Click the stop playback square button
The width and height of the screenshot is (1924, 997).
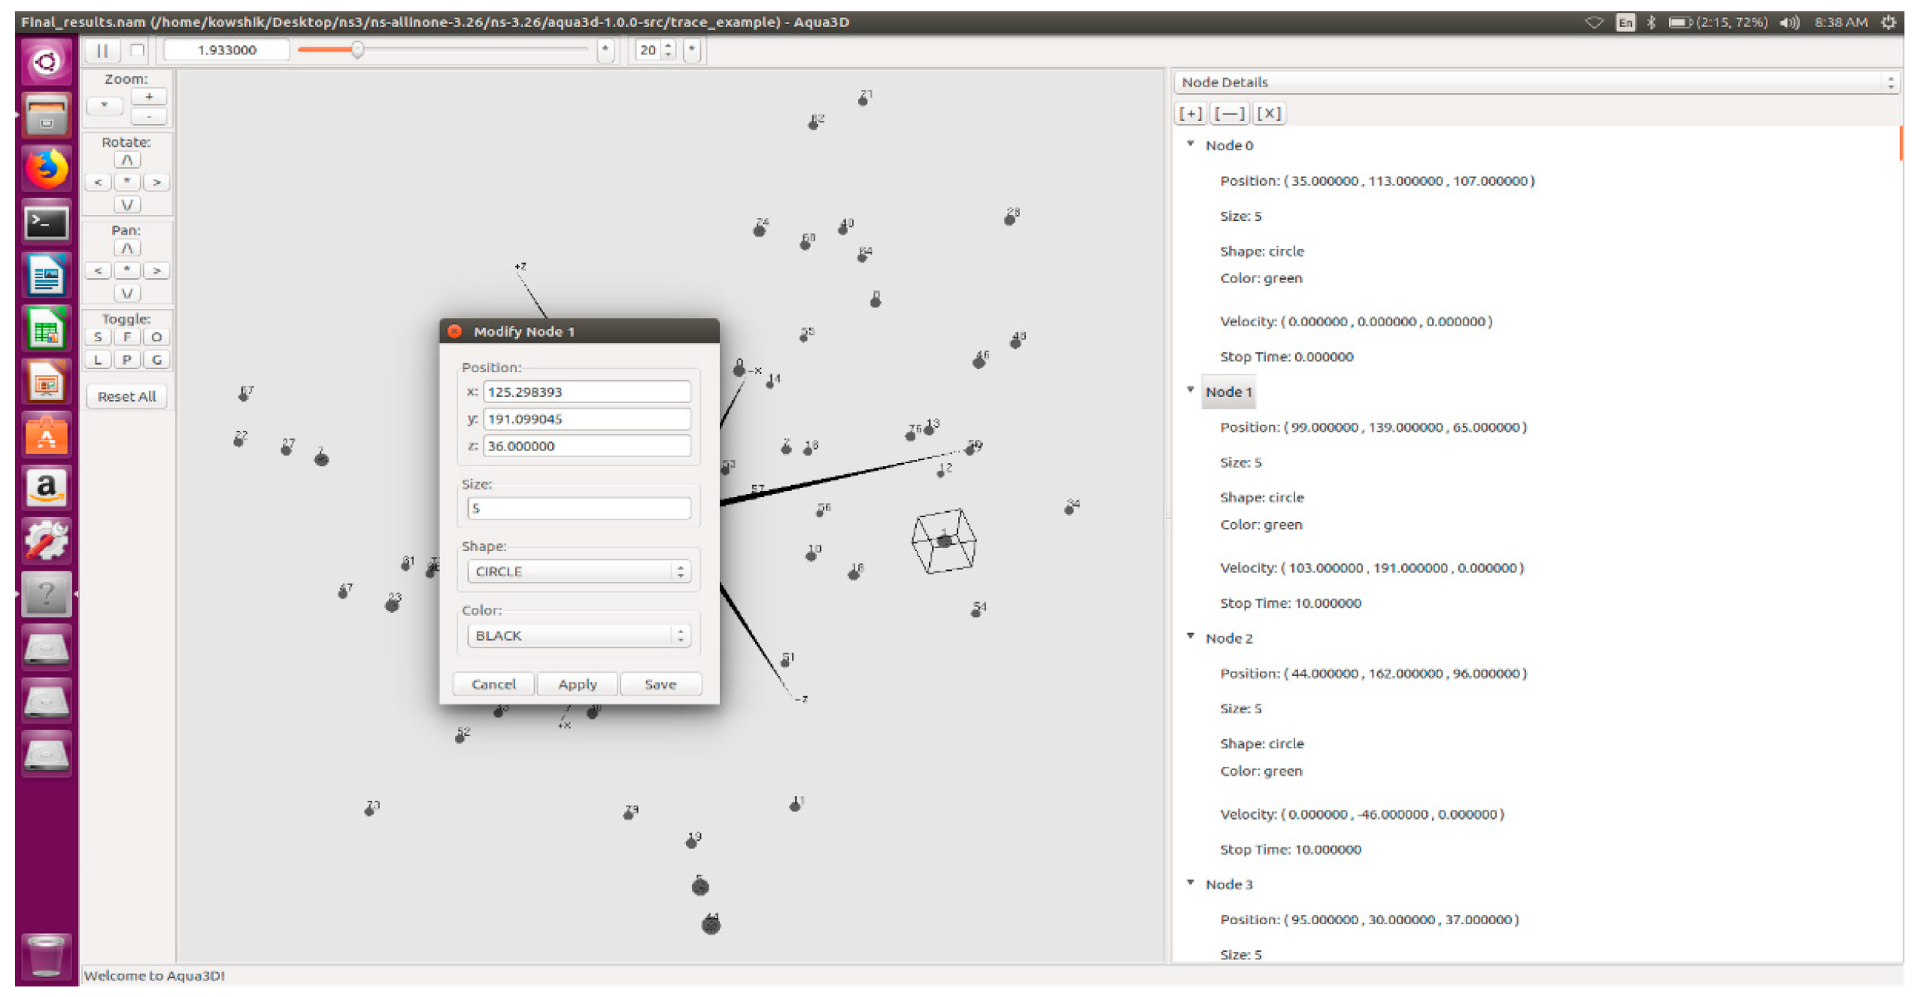click(x=137, y=50)
